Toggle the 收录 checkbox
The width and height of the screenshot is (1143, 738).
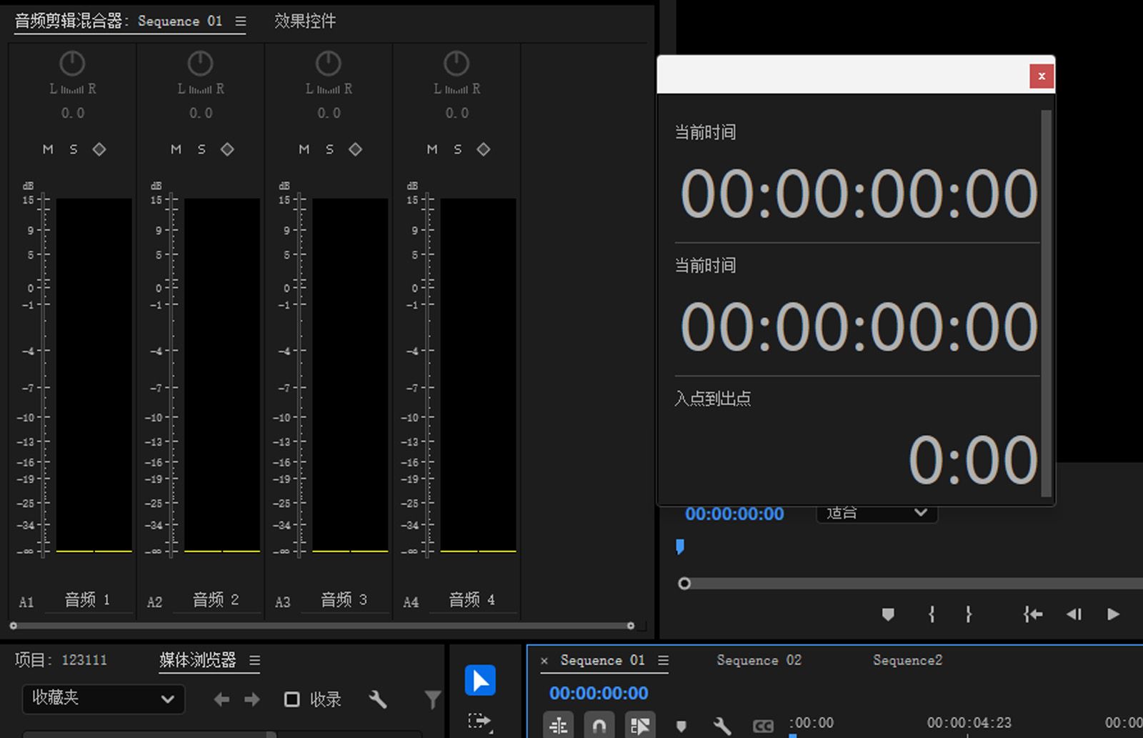coord(291,699)
